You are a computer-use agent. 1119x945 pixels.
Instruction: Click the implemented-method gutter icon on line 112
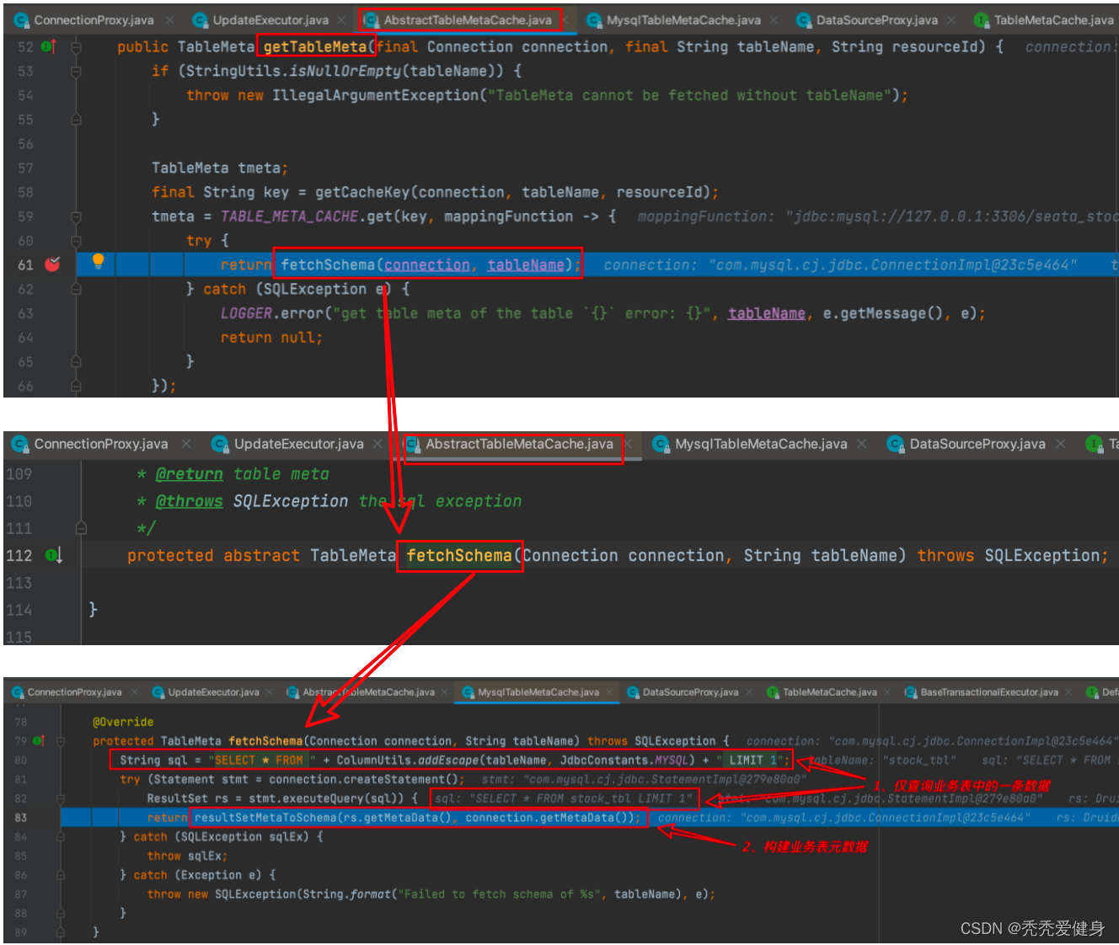(54, 556)
